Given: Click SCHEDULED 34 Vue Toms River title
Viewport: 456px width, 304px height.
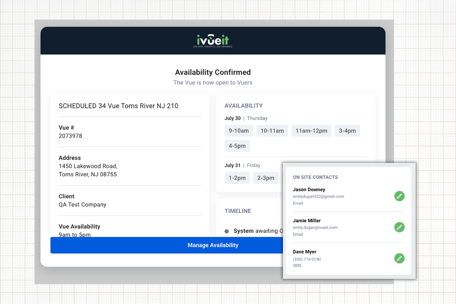Looking at the screenshot, I should [119, 106].
